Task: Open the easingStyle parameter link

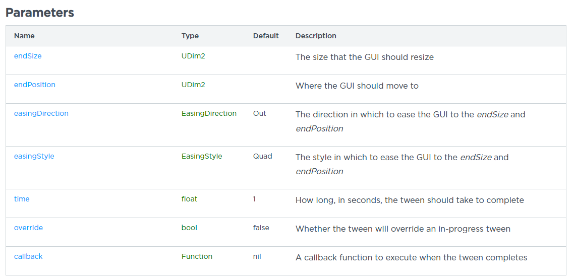Action: pyautogui.click(x=34, y=156)
